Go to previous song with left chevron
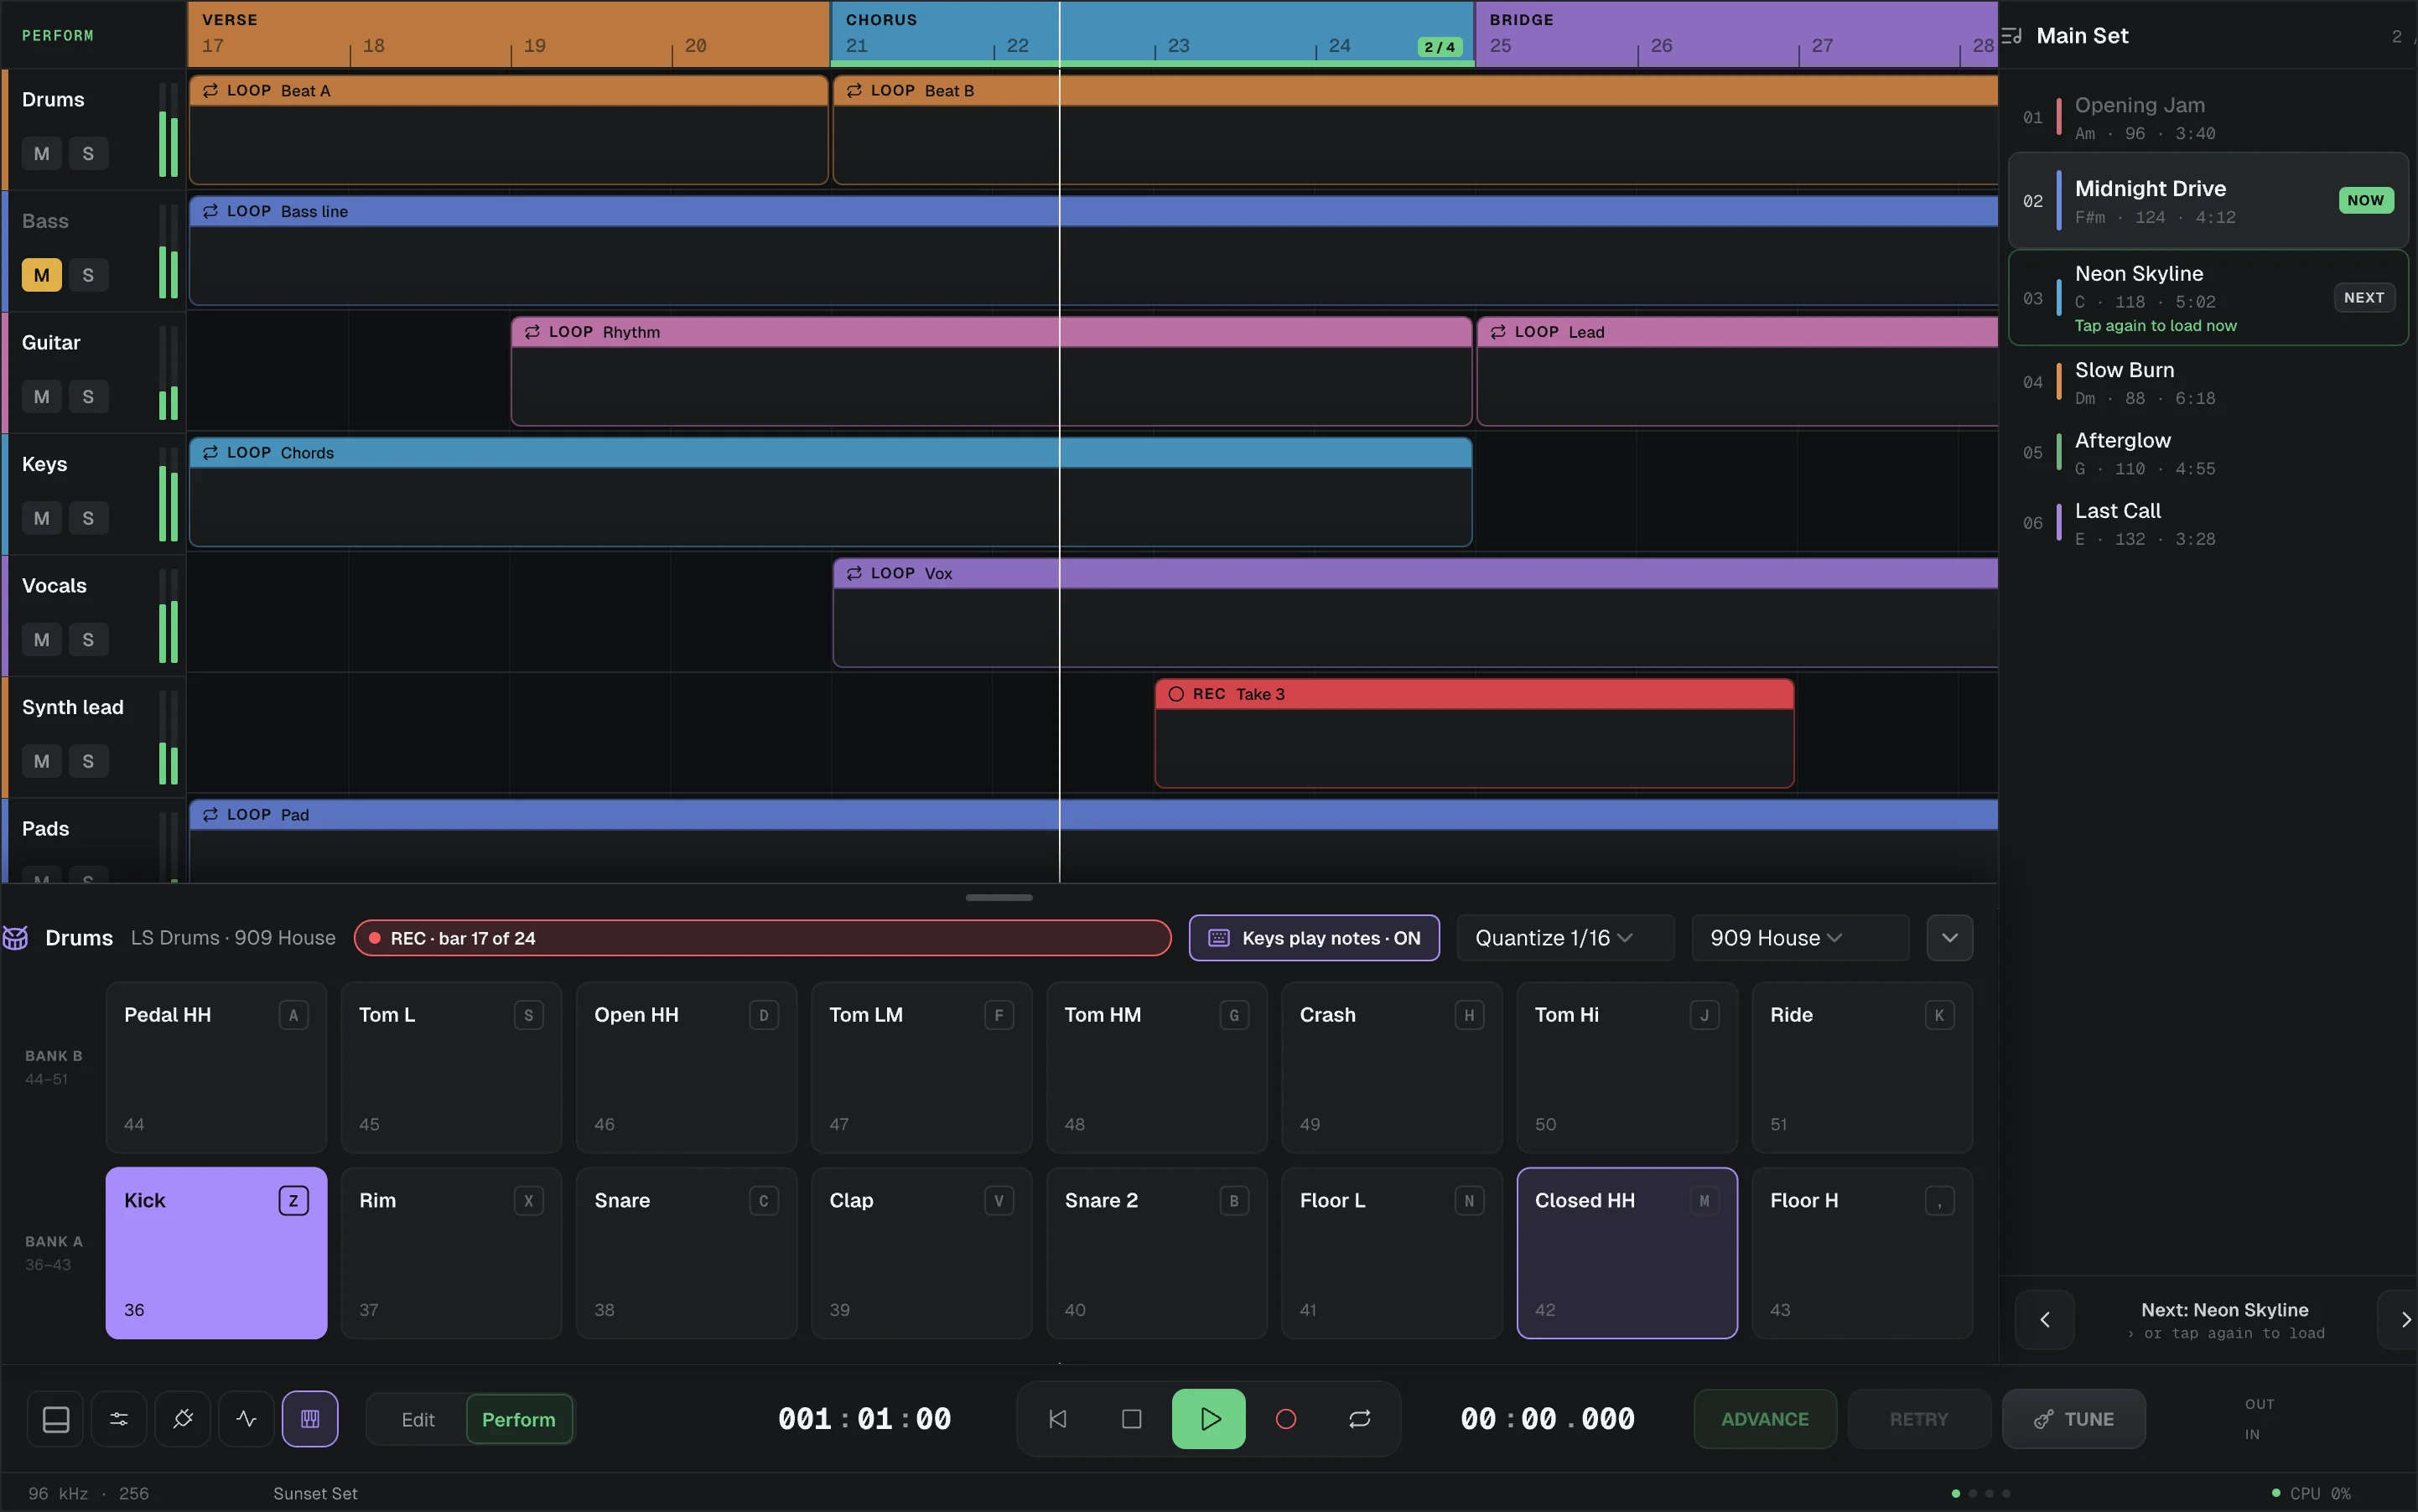Viewport: 2418px width, 1512px height. point(2044,1320)
